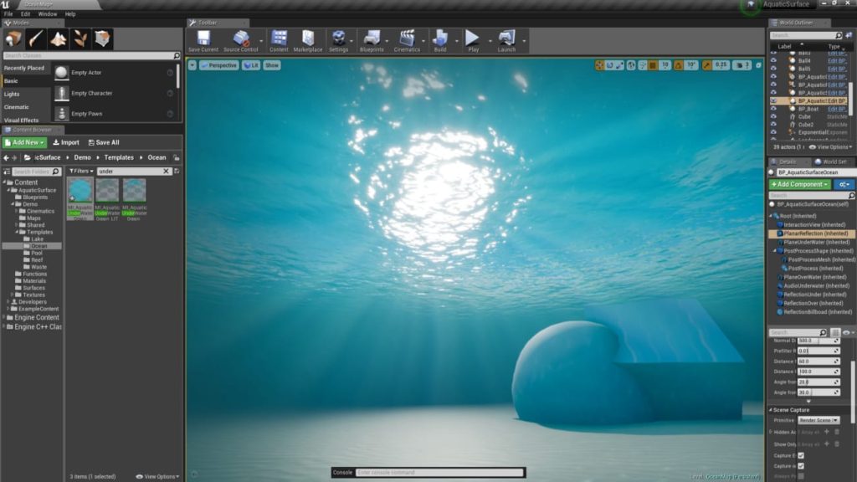This screenshot has height=482, width=857.
Task: Enable the Capture checkbox under Scene Capture
Action: 800,454
